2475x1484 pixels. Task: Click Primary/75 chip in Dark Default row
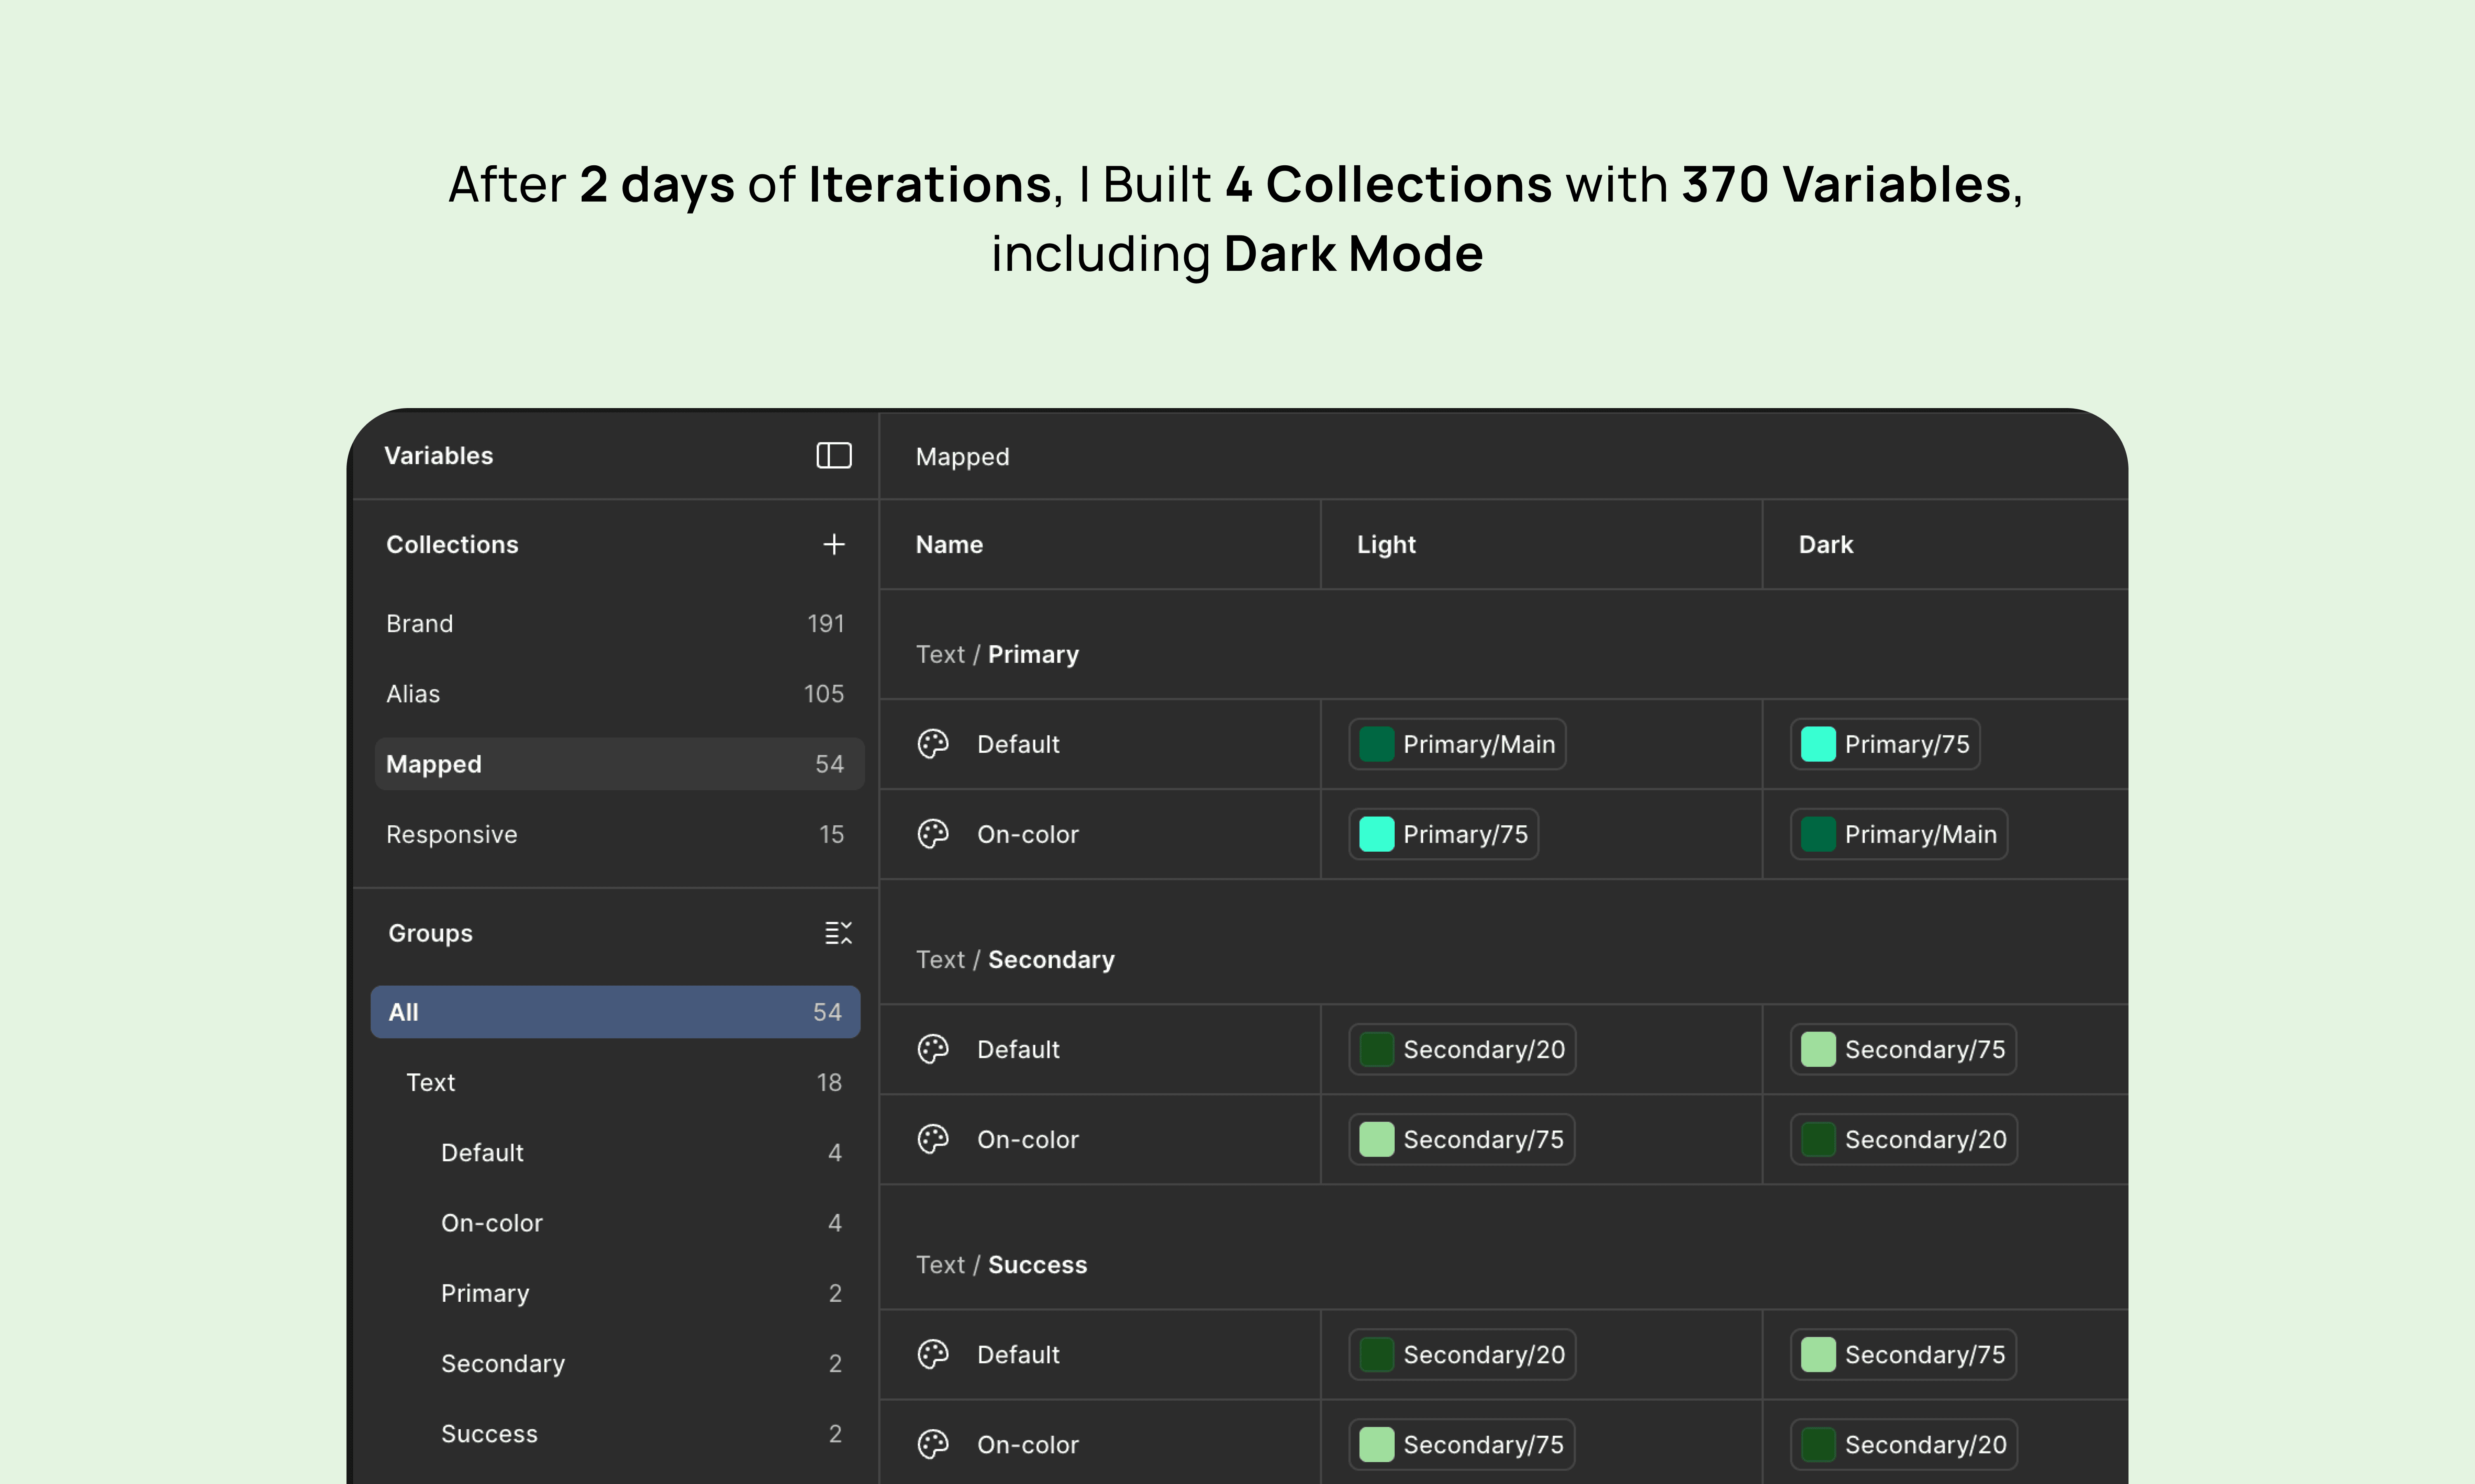click(x=1885, y=744)
